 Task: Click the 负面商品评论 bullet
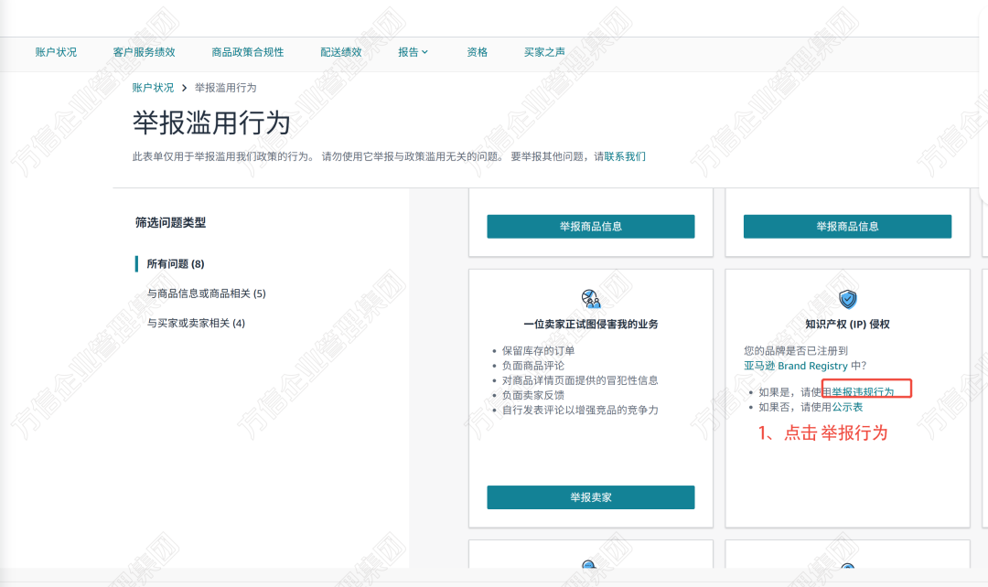(533, 366)
